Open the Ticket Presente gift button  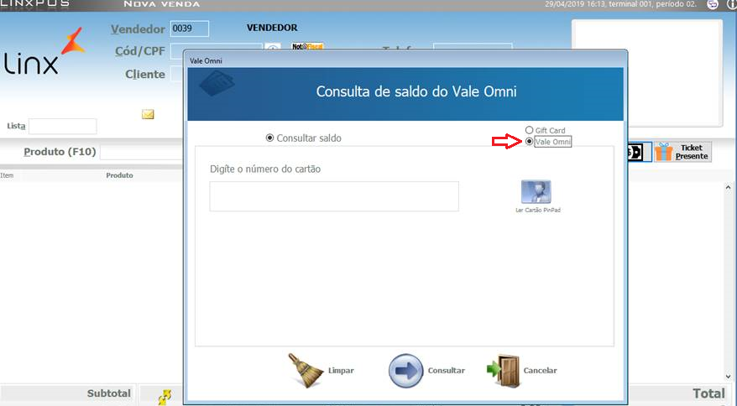(682, 152)
